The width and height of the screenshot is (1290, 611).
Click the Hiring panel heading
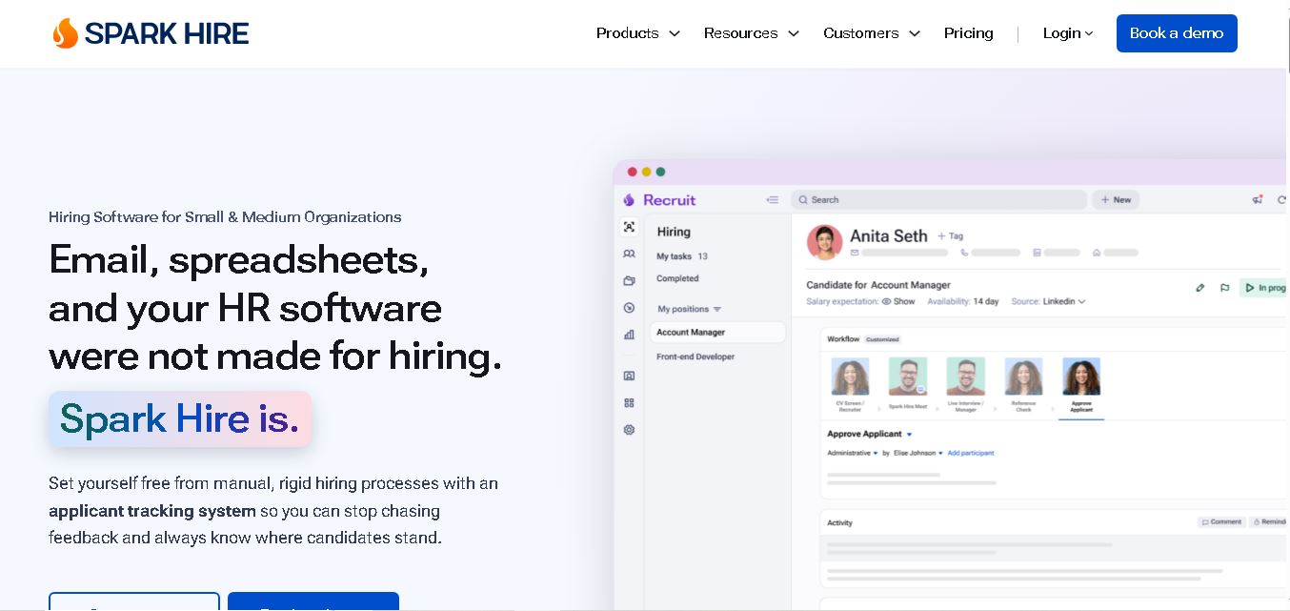coord(674,232)
